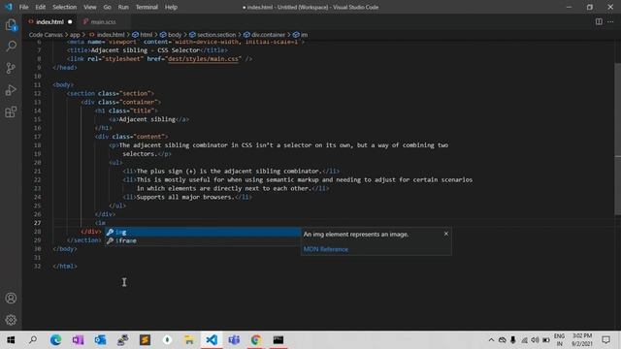Open Microsoft Edge from taskbar
The image size is (621, 349).
(55, 339)
